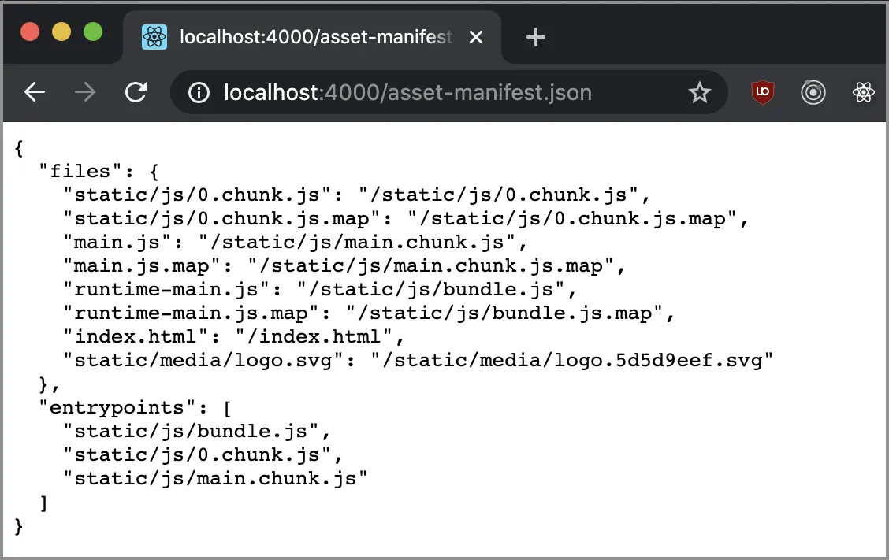Image resolution: width=889 pixels, height=560 pixels.
Task: Open a new tab with the plus button
Action: (535, 37)
